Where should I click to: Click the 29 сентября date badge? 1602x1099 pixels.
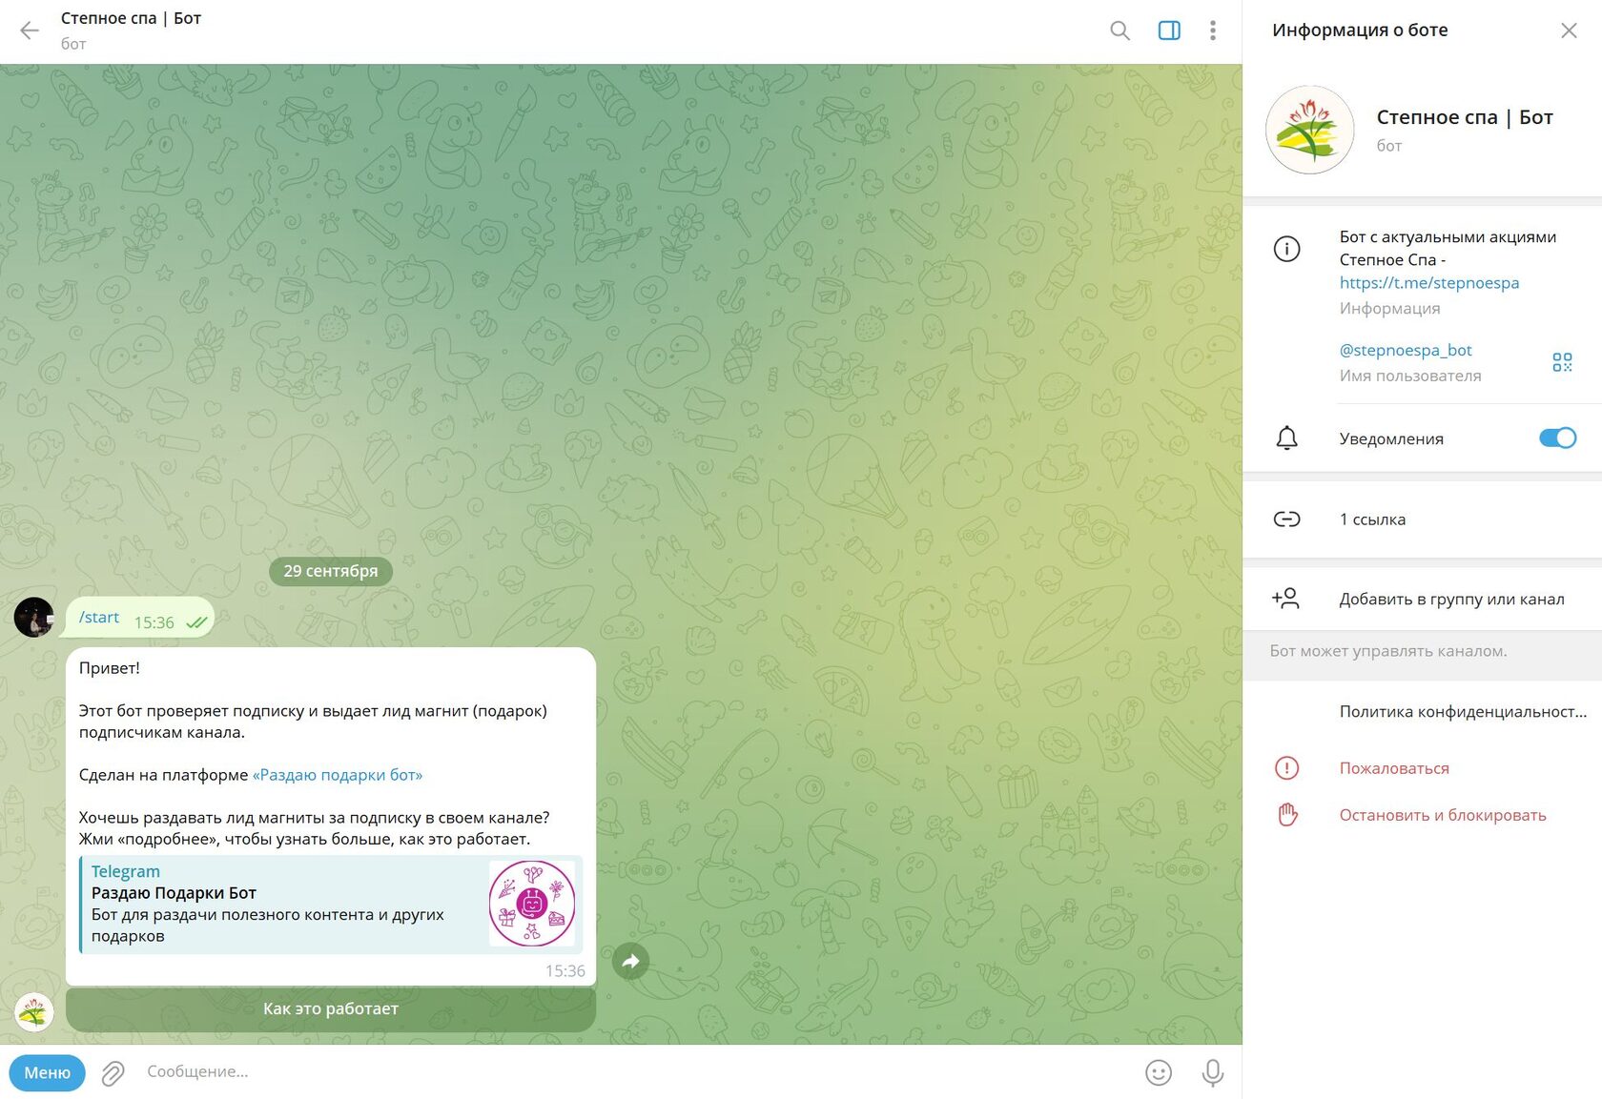(331, 571)
